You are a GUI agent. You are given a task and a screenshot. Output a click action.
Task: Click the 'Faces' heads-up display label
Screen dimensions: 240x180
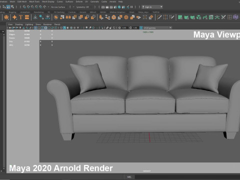12,38
